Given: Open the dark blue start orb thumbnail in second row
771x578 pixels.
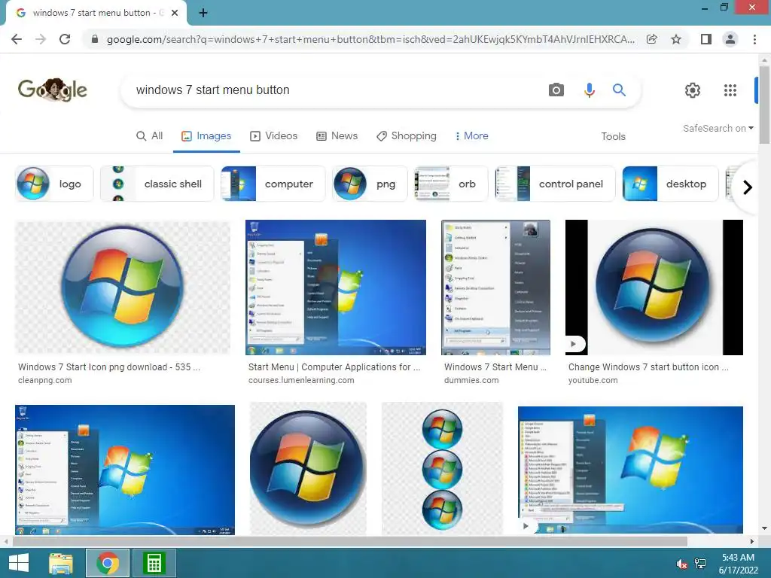Looking at the screenshot, I should point(308,469).
